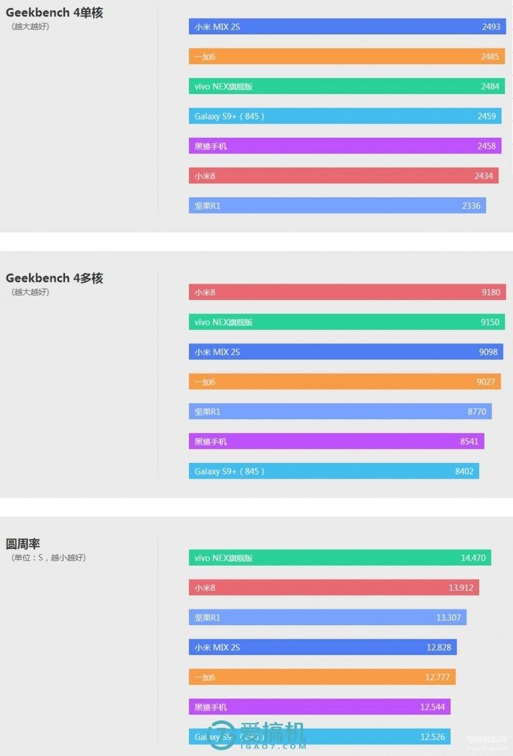This screenshot has width=513, height=756.
Task: Select the red 小米8 bar with score 9180
Action: point(347,292)
